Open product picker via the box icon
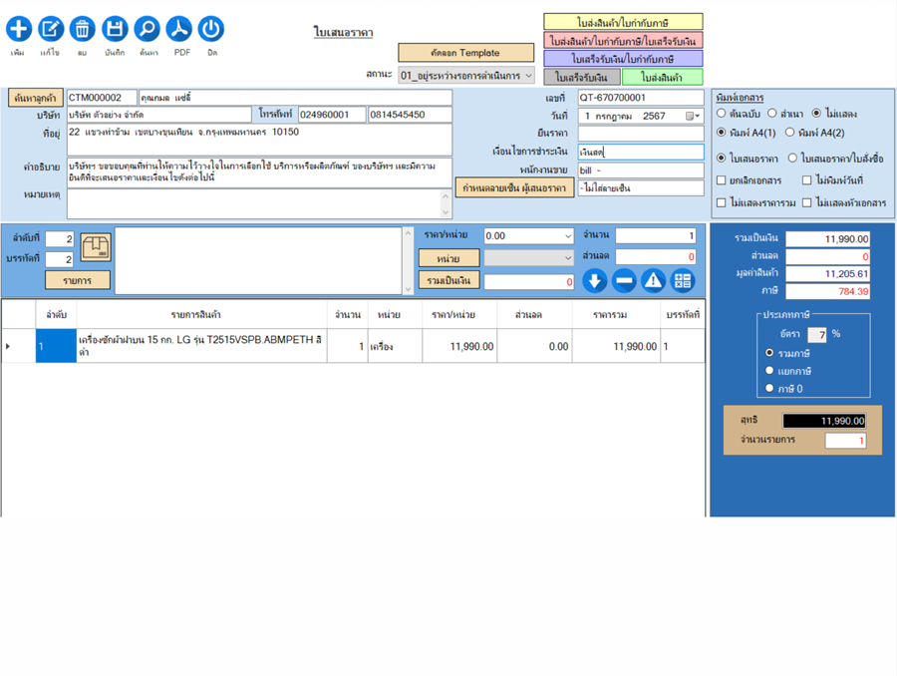The image size is (897, 676). pos(96,246)
